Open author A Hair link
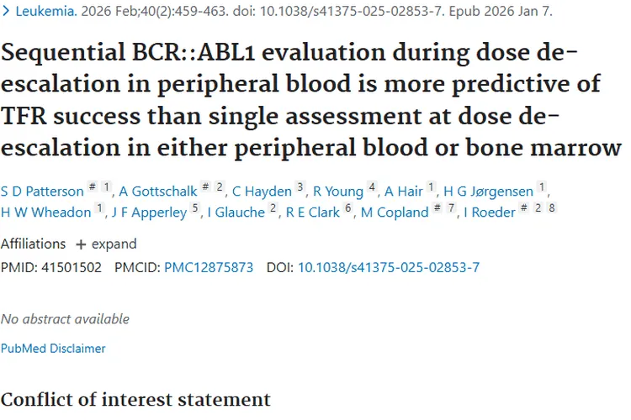 pos(404,192)
